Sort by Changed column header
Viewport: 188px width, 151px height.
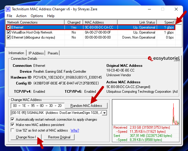(74, 22)
